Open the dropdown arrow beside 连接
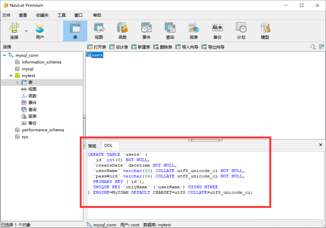 (x=26, y=31)
